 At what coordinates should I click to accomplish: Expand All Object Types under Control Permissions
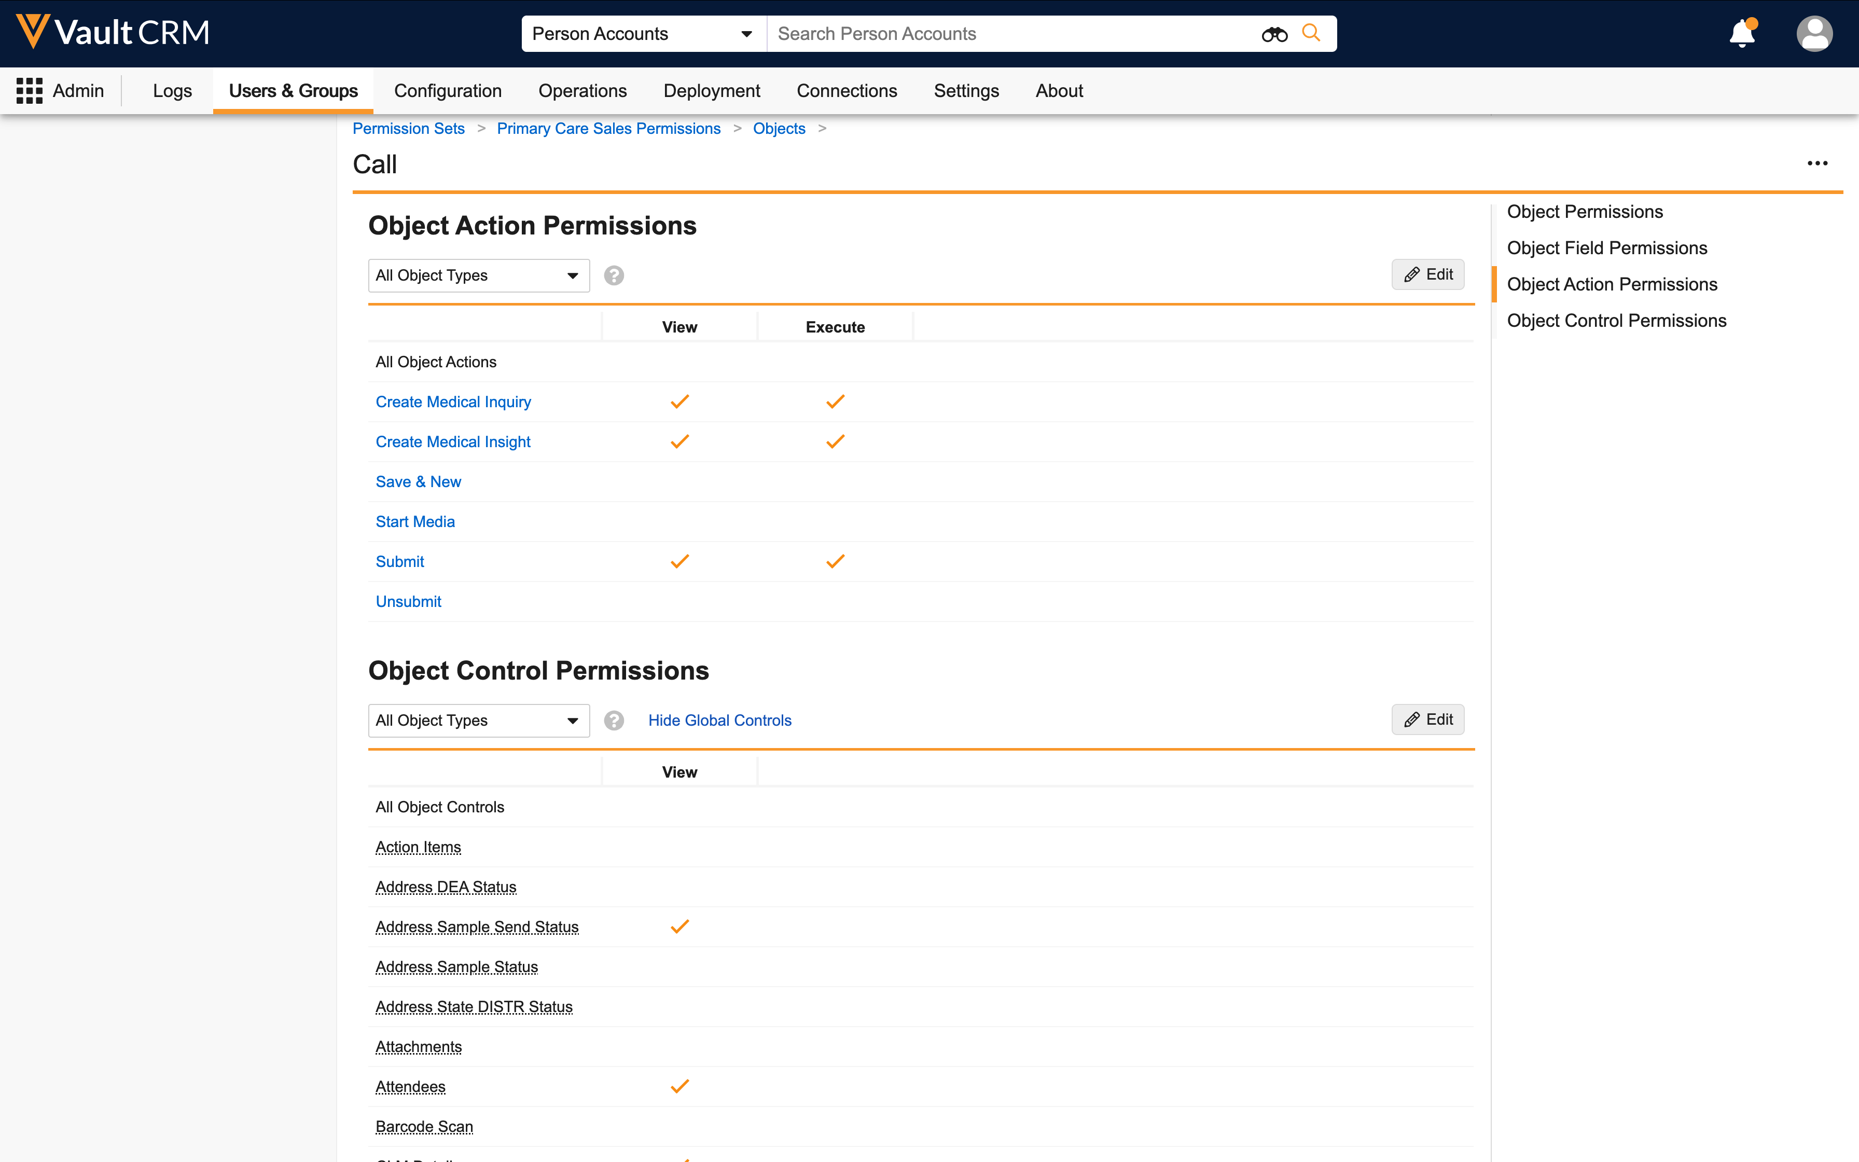pos(478,720)
